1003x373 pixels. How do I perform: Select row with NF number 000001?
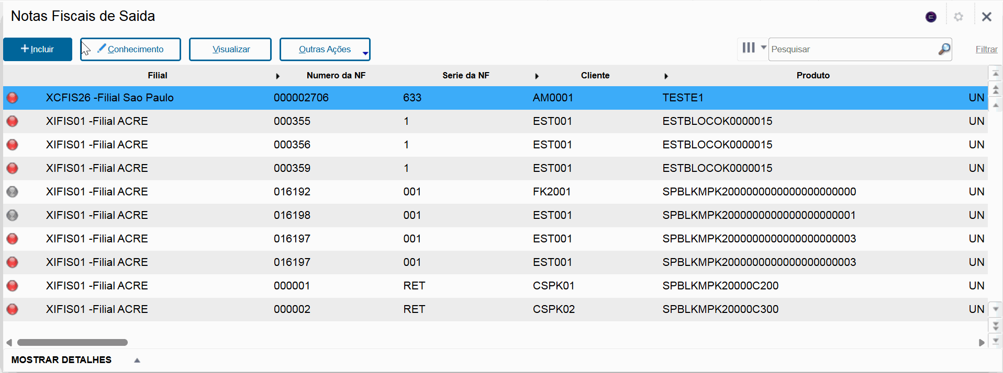coord(292,286)
